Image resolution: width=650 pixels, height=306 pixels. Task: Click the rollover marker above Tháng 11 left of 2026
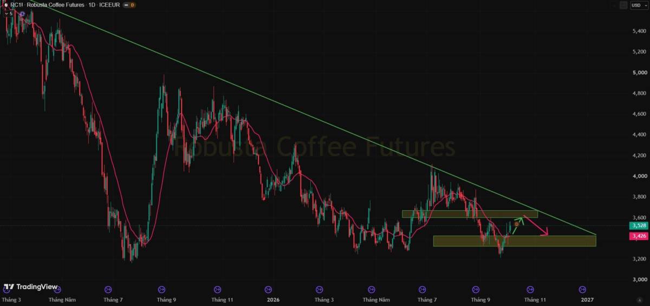(x=217, y=289)
